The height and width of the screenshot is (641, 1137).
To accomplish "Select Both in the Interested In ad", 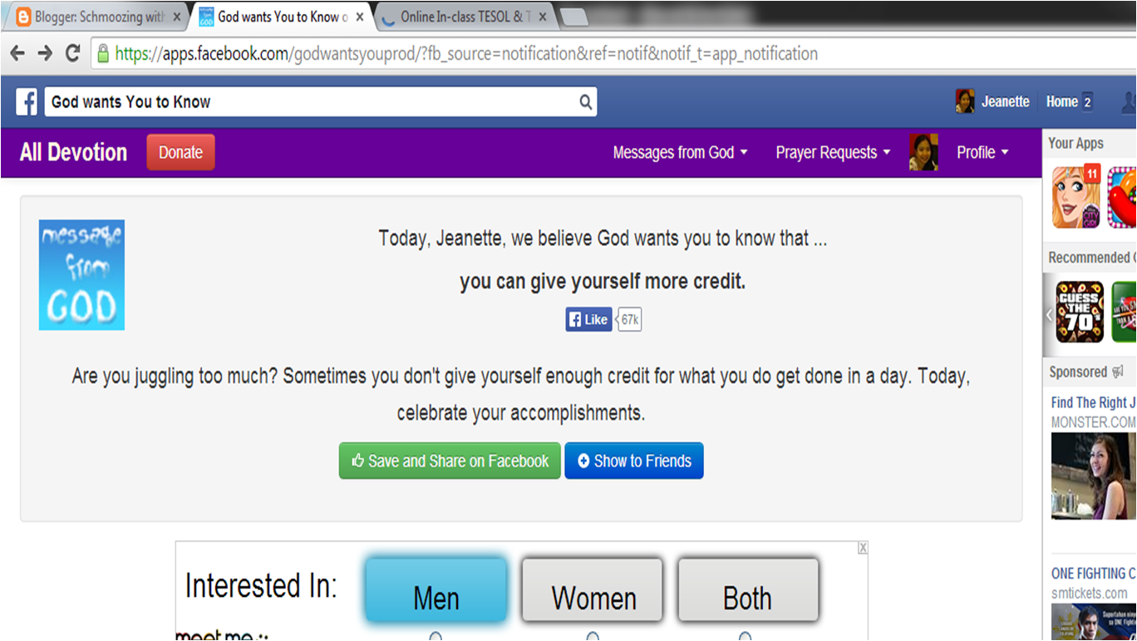I will (748, 589).
